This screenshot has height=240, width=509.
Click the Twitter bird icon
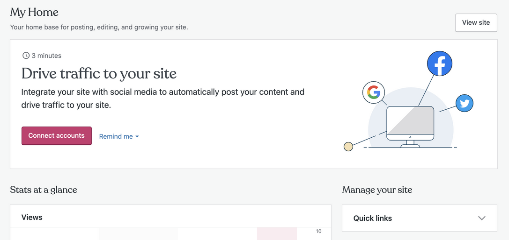(x=465, y=103)
